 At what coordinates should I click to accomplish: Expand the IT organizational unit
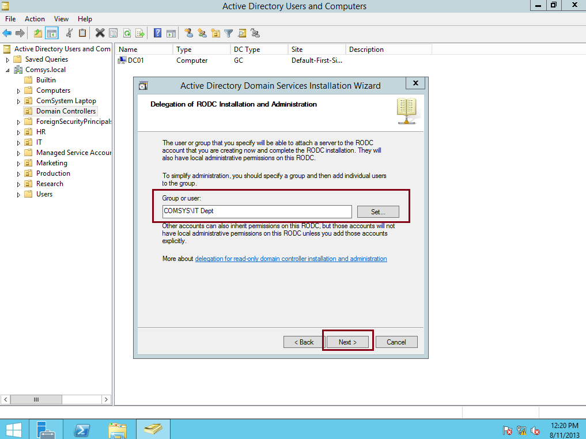click(x=18, y=142)
